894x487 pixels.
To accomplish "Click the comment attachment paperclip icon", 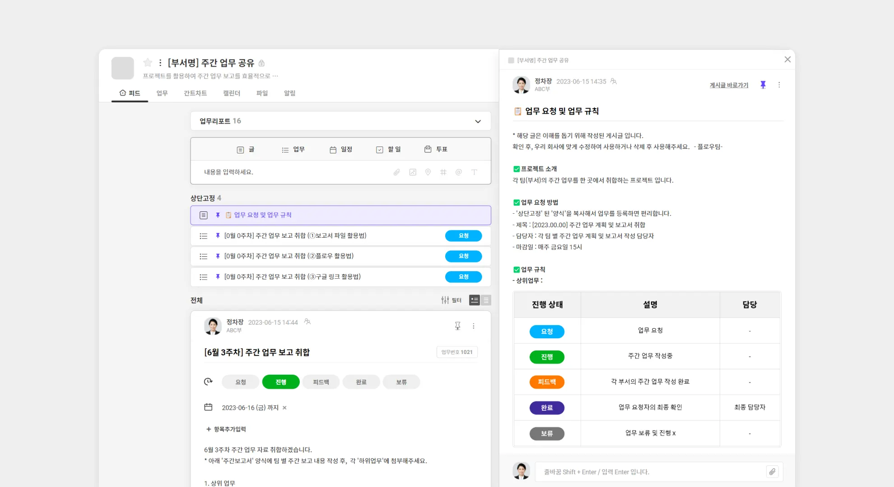I will click(772, 472).
